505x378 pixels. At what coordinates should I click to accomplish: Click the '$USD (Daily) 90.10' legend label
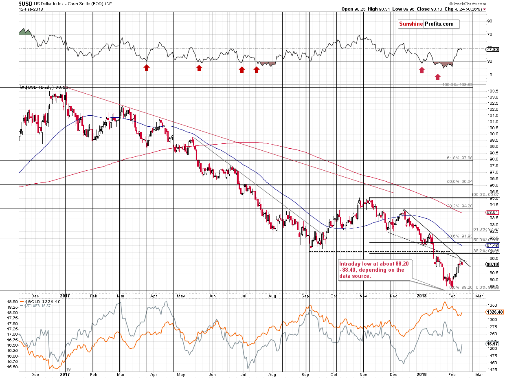[x=44, y=88]
